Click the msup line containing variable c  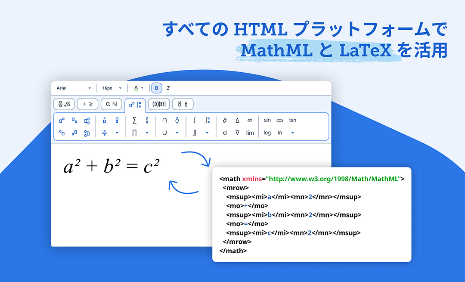(293, 233)
